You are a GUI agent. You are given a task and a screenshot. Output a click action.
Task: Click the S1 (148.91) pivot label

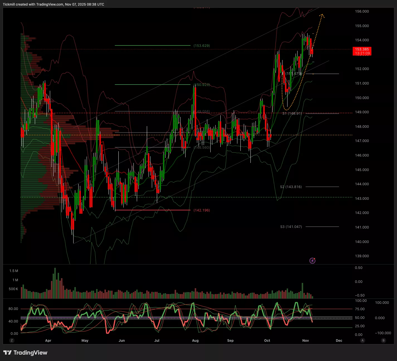292,114
